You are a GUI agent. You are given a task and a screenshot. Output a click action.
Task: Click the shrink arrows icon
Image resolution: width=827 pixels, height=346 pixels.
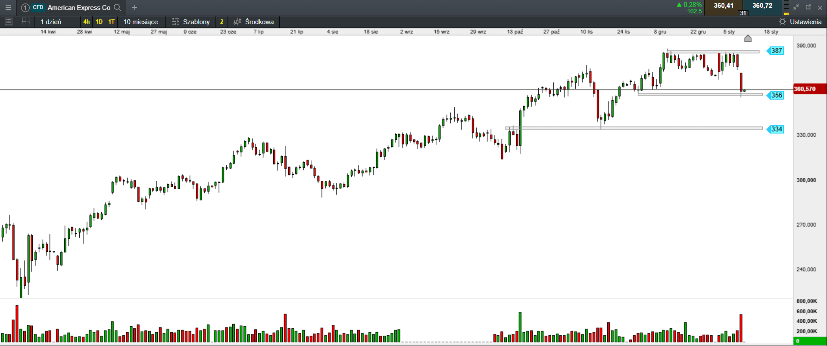click(x=796, y=7)
